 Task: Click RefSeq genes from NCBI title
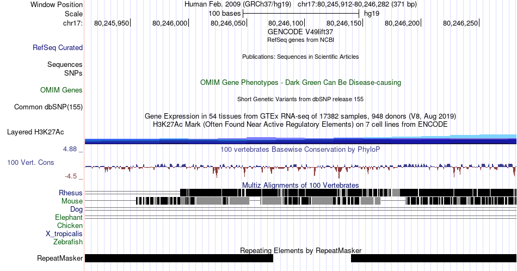coord(300,40)
